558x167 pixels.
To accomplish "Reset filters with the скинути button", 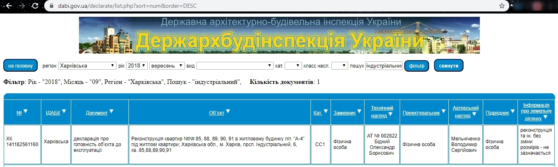I will tap(449, 65).
